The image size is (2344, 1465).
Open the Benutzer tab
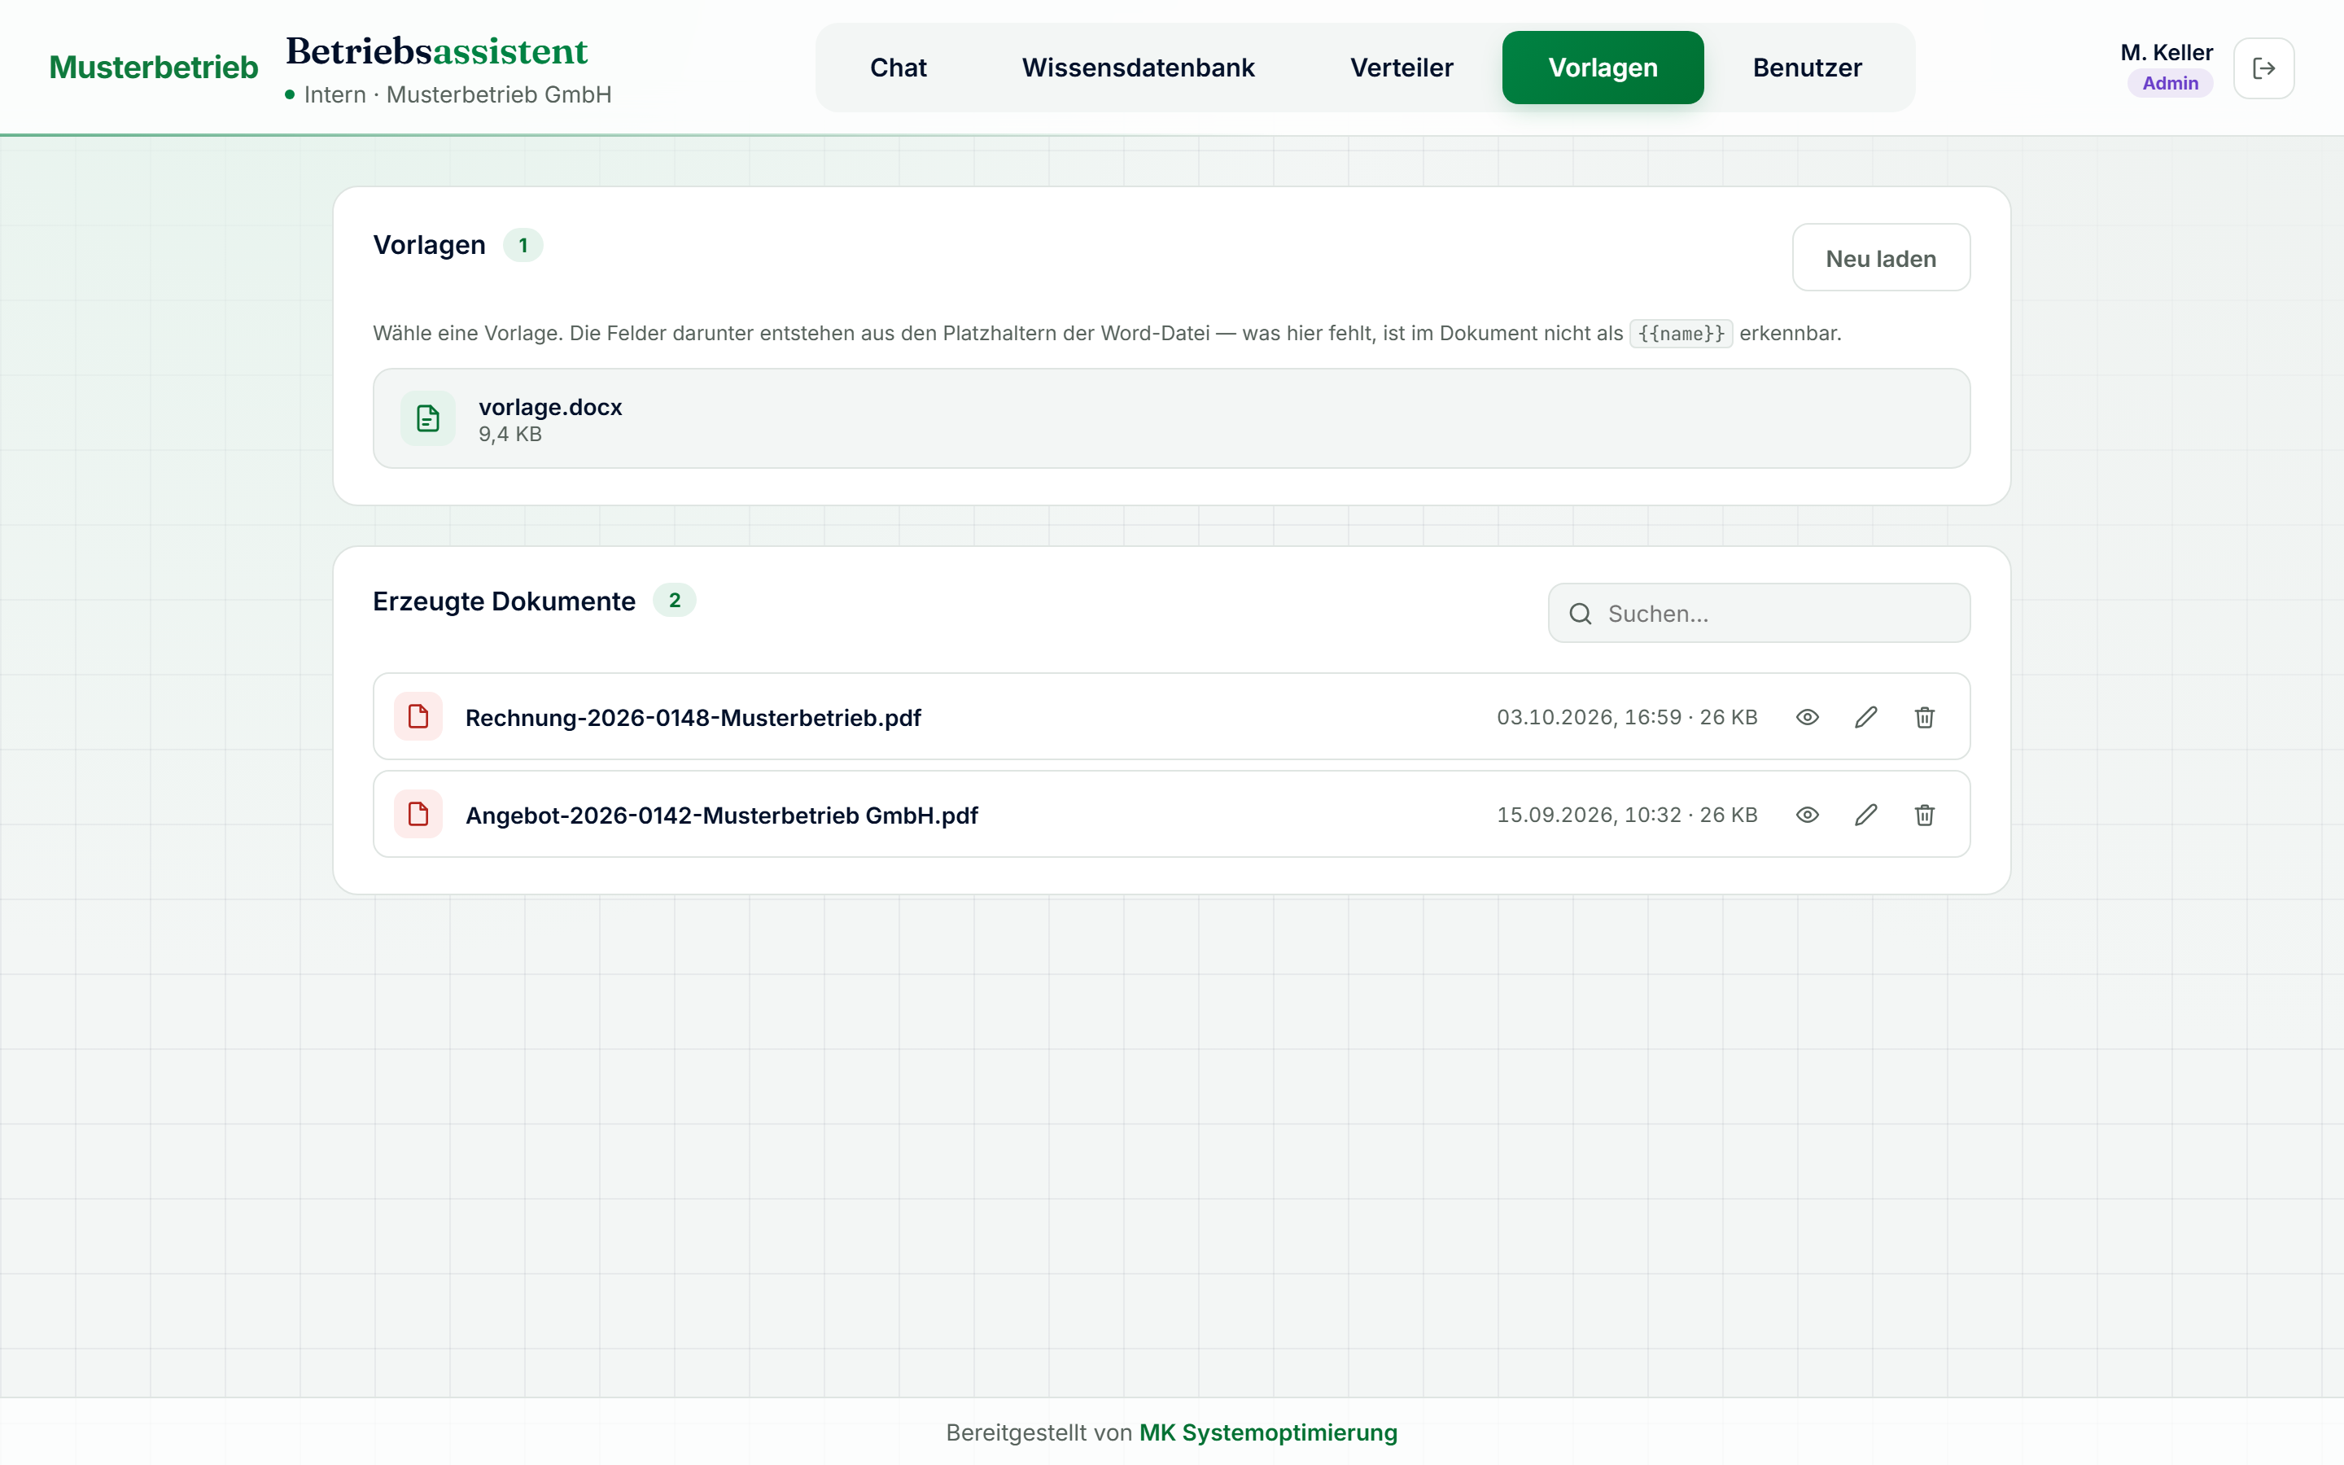click(x=1808, y=68)
